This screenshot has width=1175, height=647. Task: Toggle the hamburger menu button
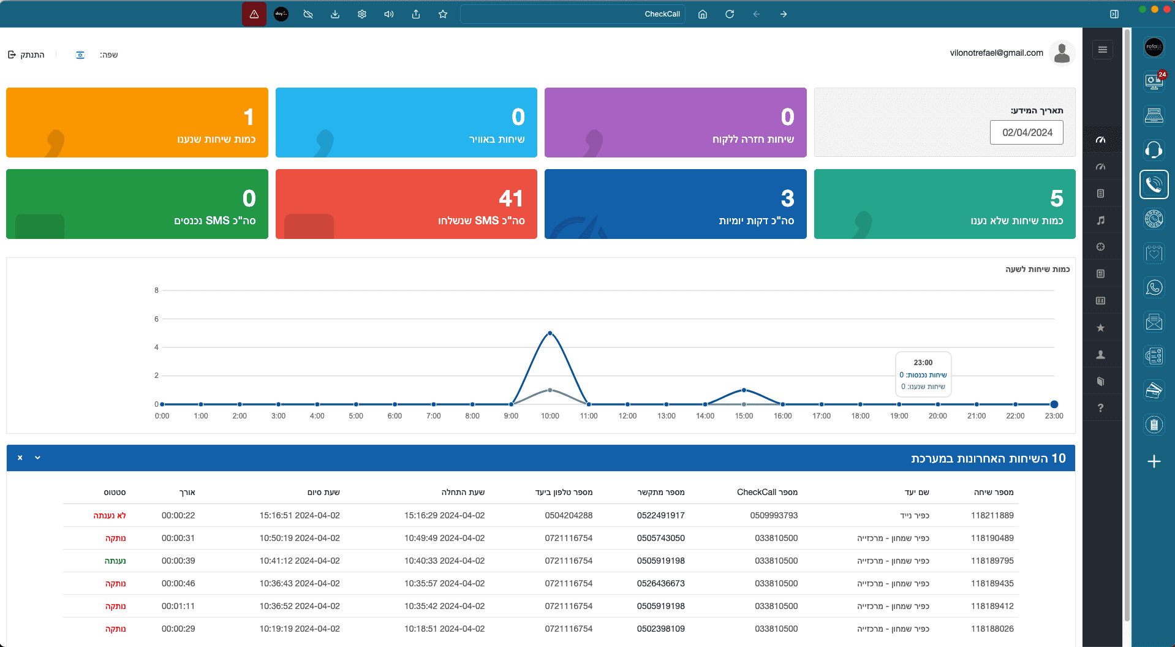[x=1102, y=50]
